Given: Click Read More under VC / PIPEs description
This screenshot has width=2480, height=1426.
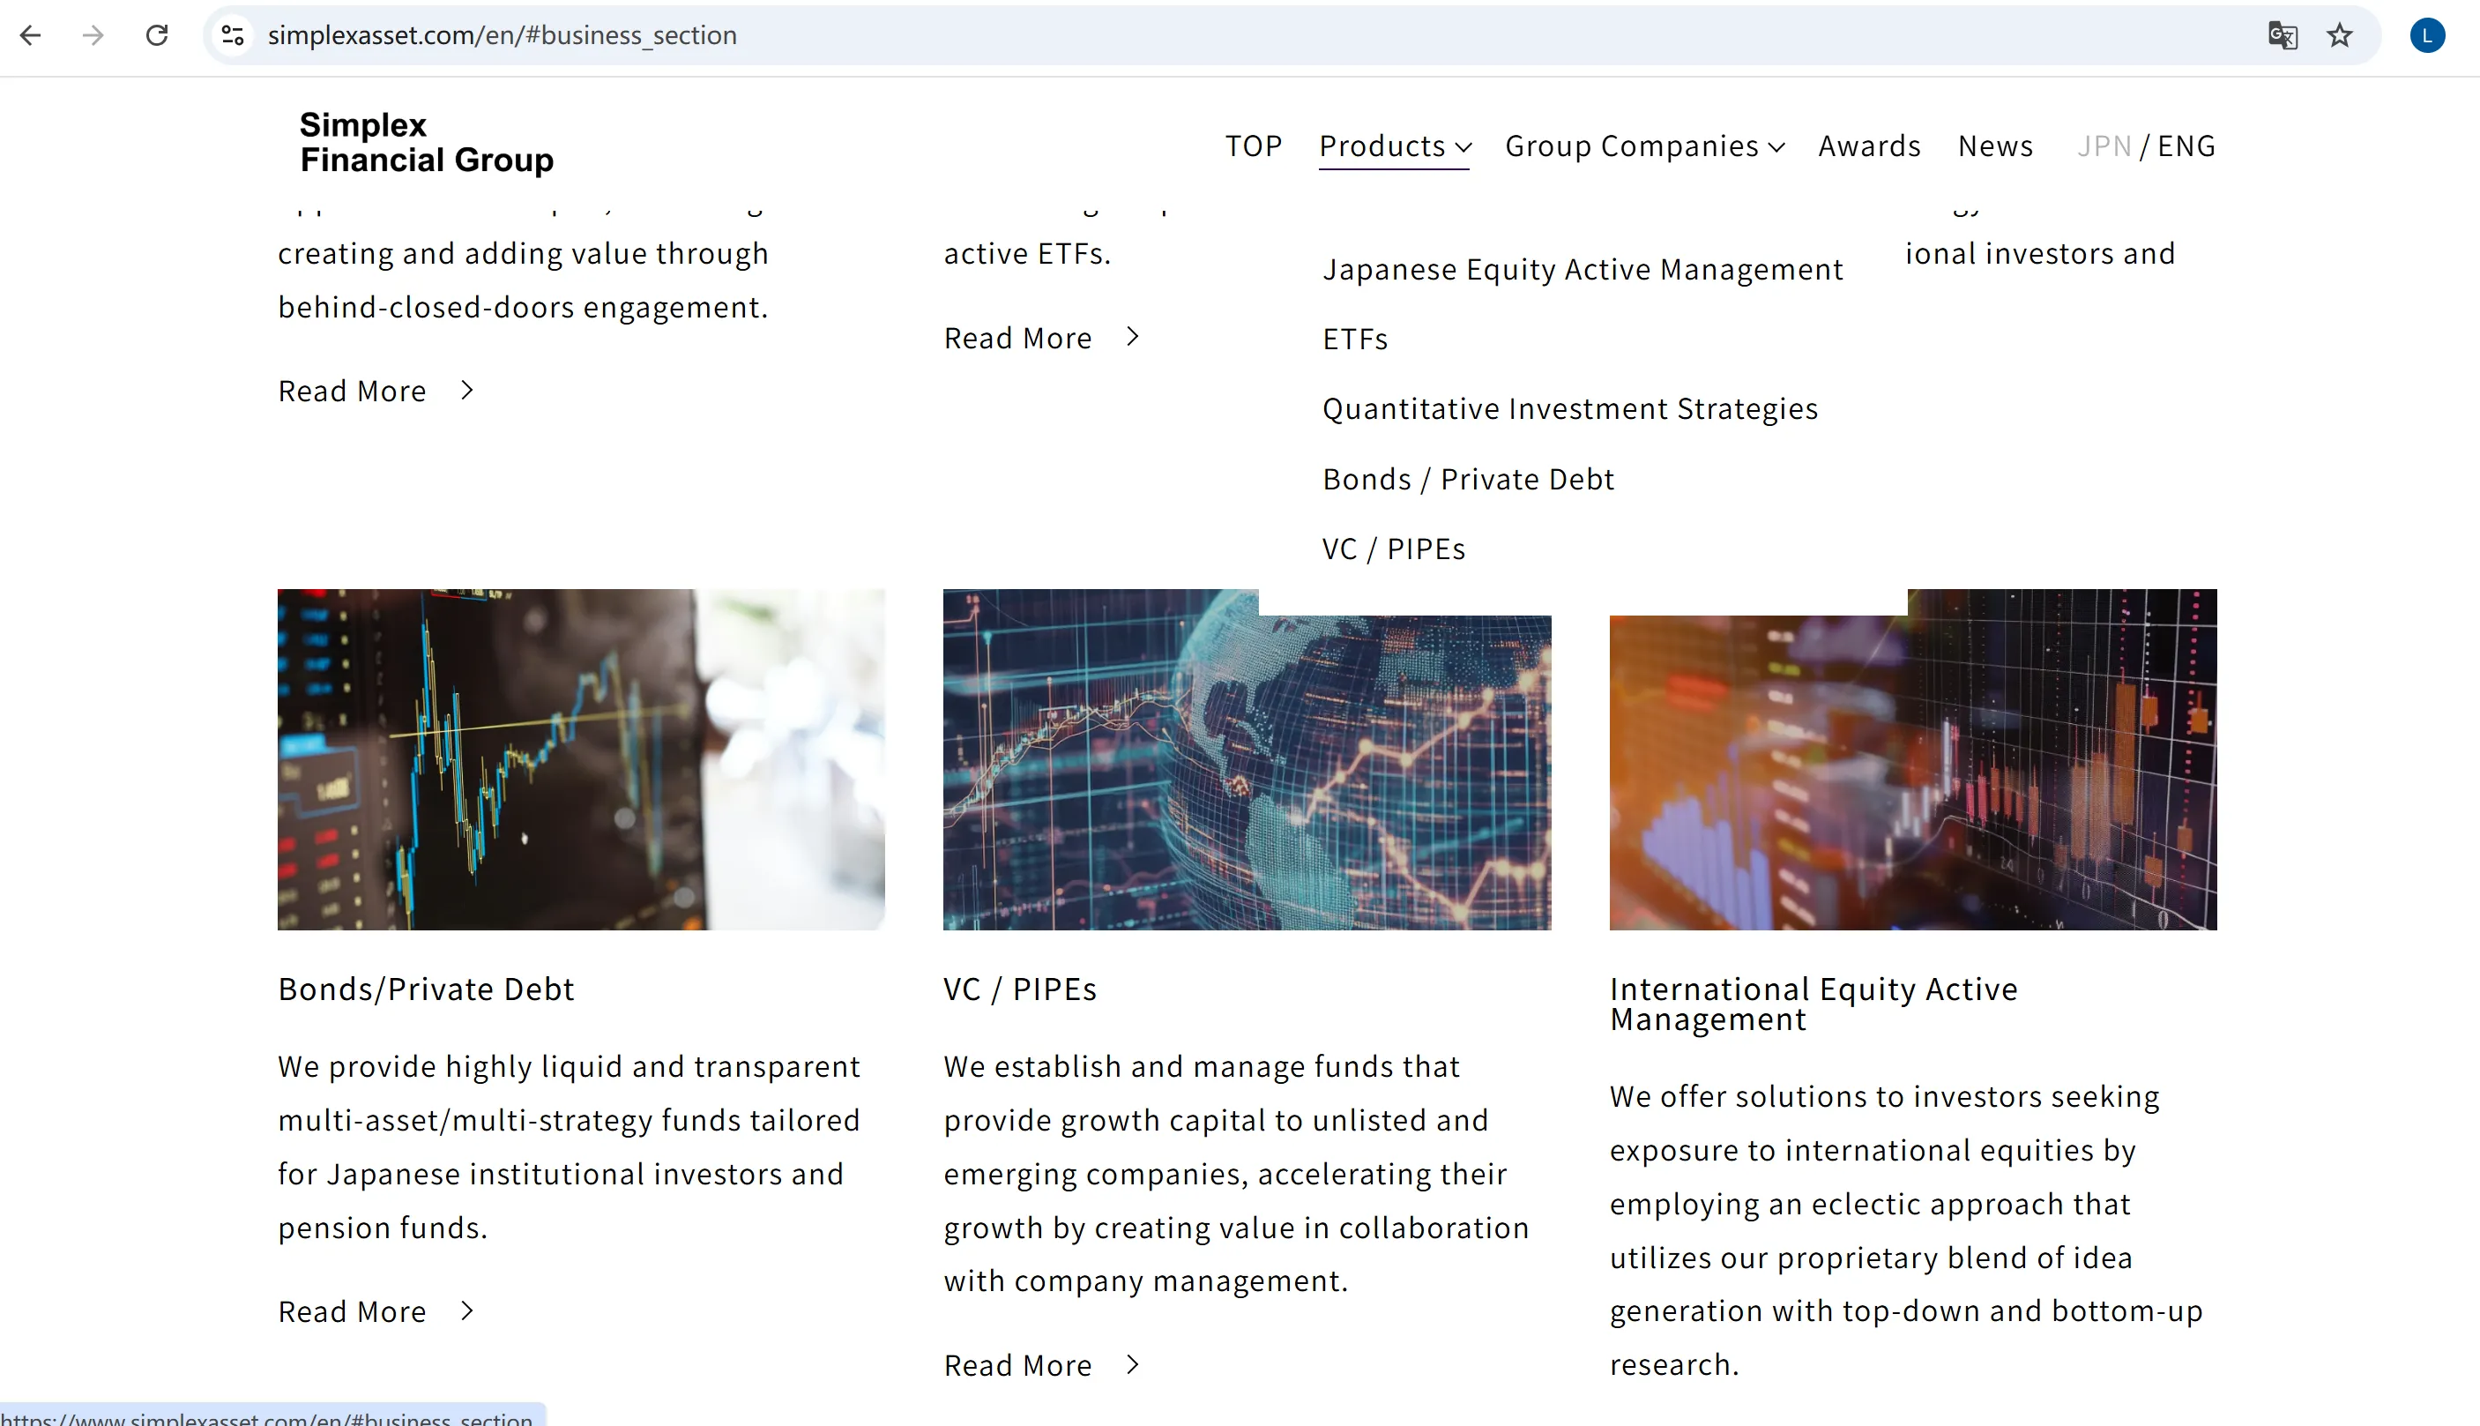Looking at the screenshot, I should 1042,1365.
